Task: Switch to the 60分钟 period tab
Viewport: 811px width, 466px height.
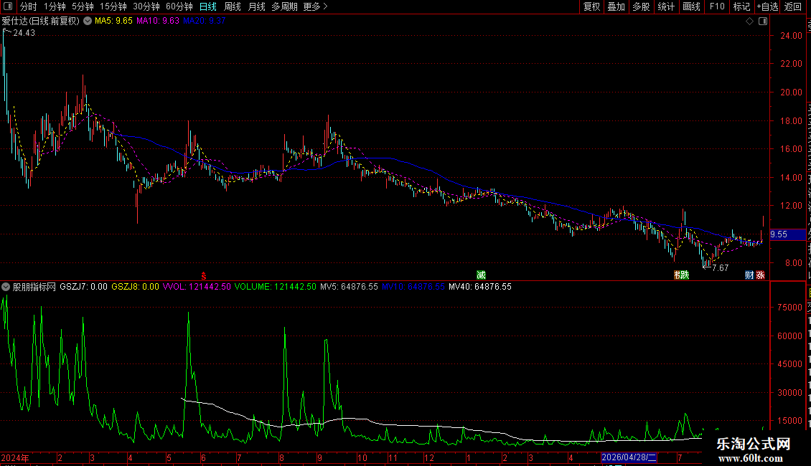Action: click(x=179, y=6)
